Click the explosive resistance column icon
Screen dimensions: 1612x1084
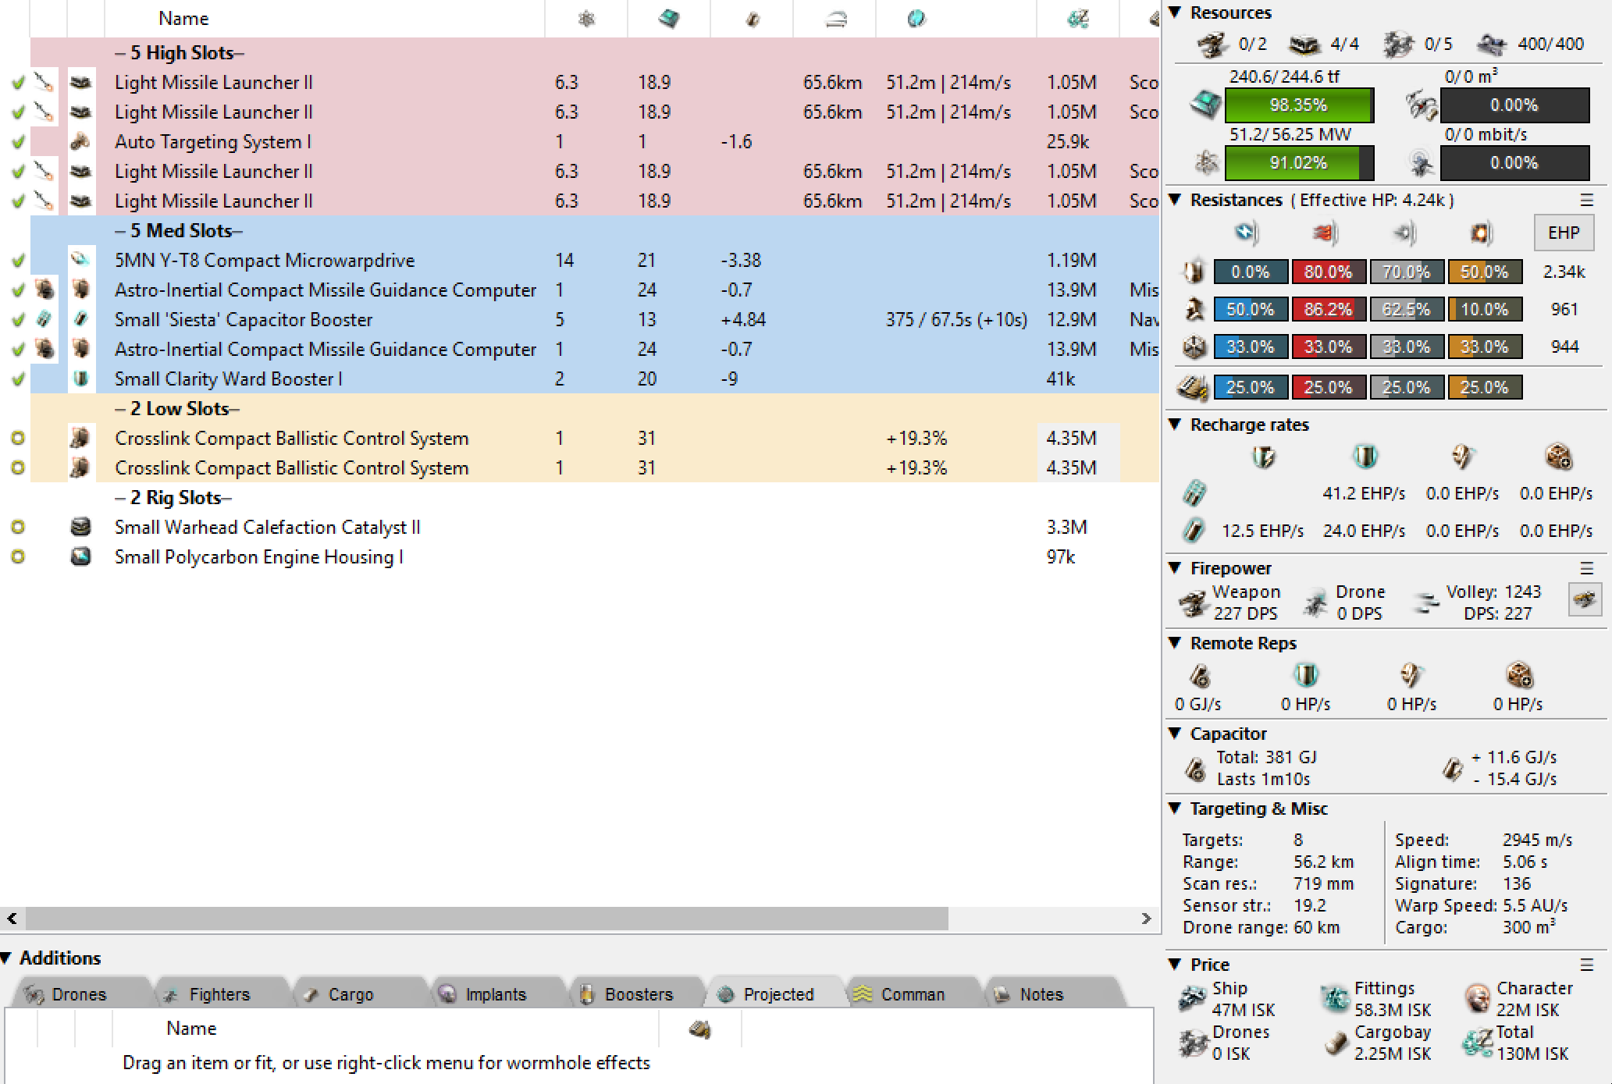click(x=1480, y=233)
